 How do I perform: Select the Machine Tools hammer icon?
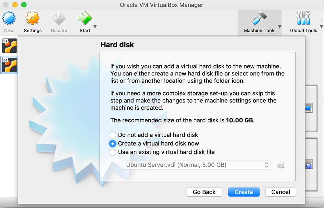click(x=260, y=18)
